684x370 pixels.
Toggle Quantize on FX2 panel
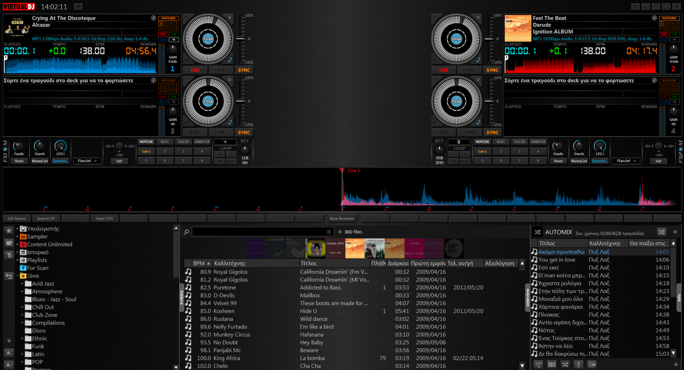click(x=599, y=161)
